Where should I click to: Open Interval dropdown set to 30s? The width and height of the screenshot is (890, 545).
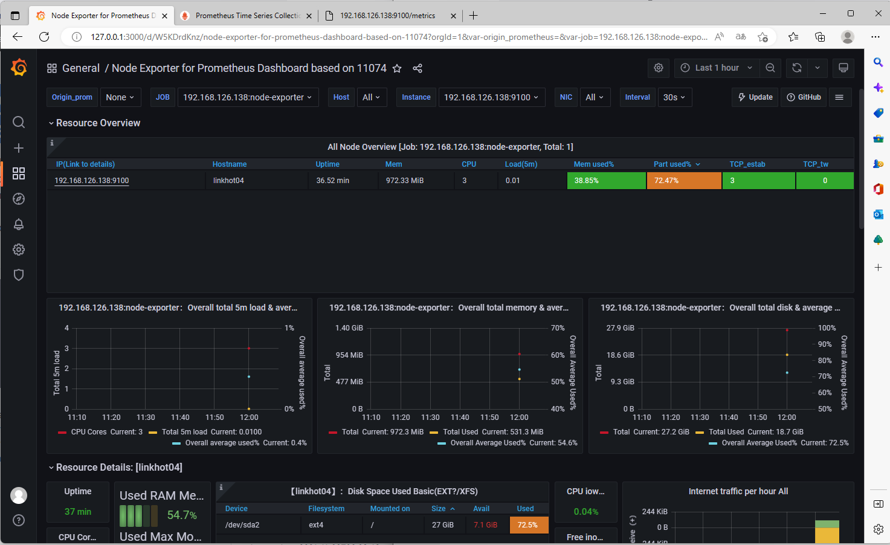(674, 97)
